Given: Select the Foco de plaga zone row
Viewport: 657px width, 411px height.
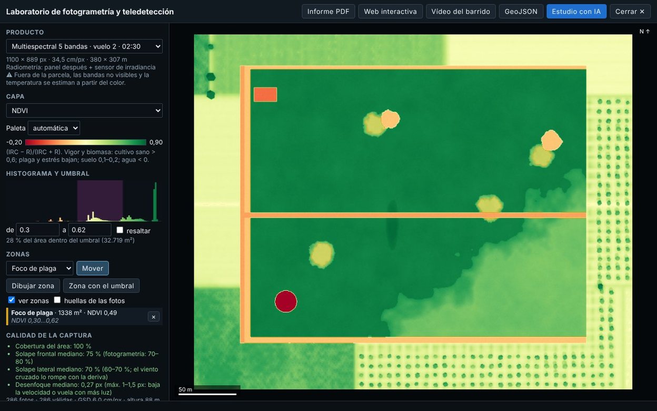Looking at the screenshot, I should [84, 317].
